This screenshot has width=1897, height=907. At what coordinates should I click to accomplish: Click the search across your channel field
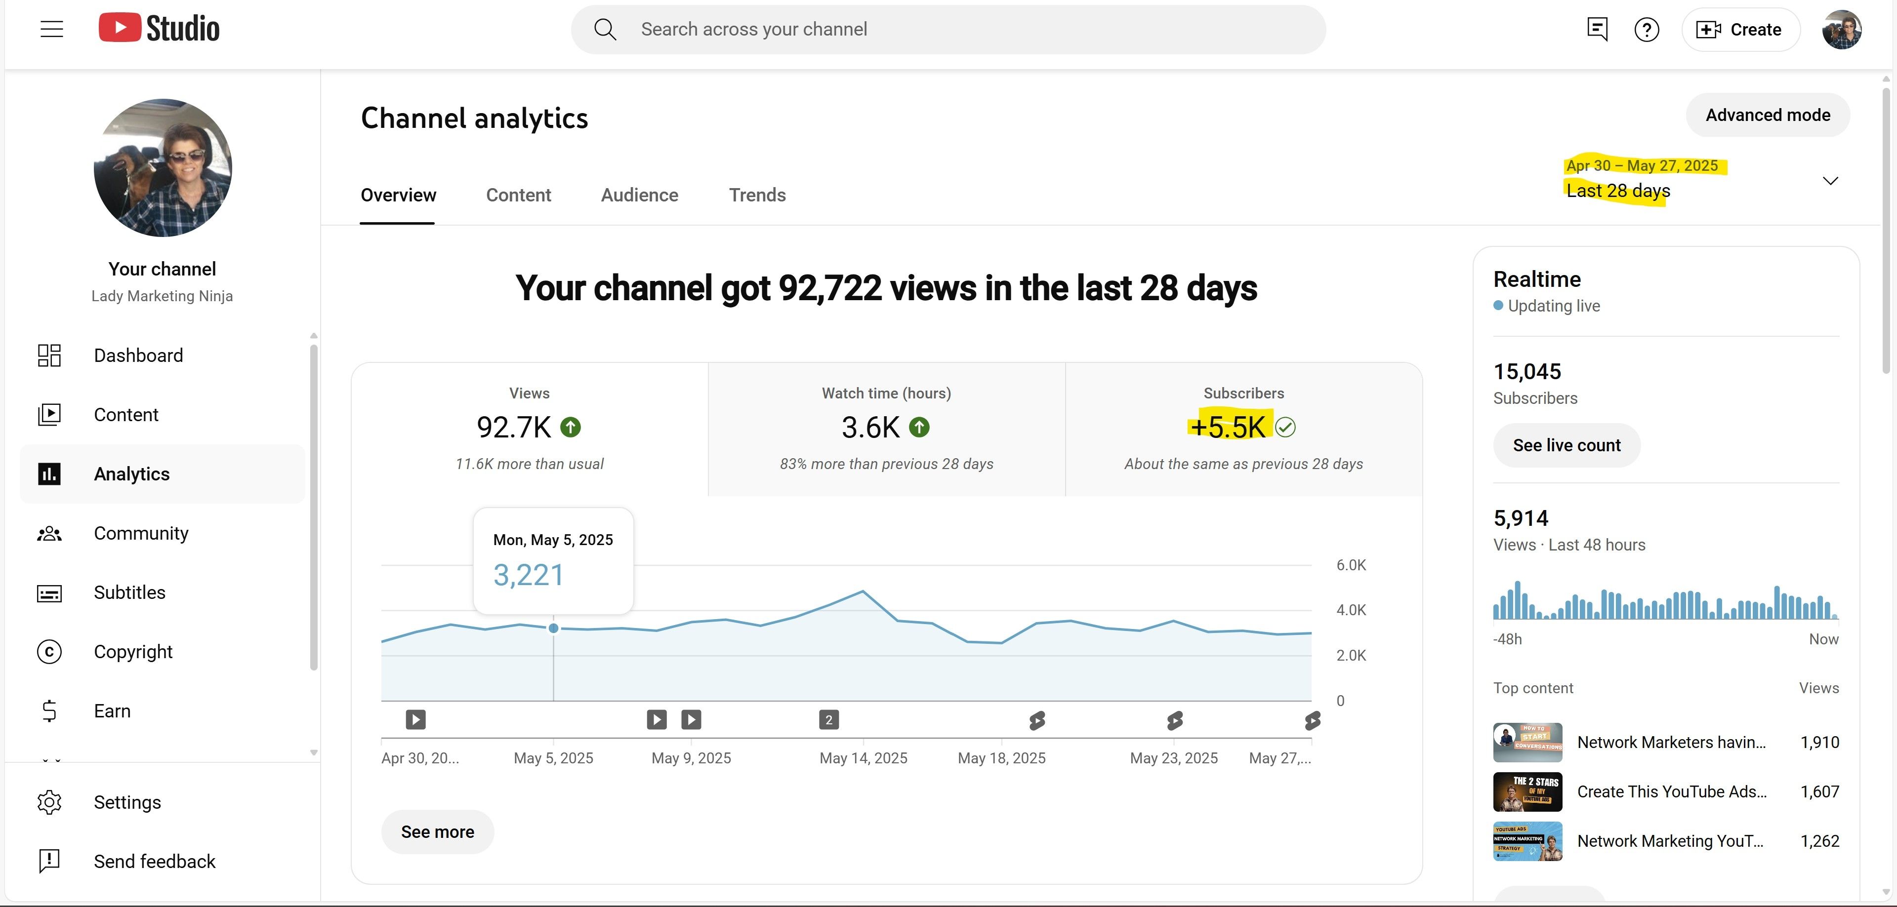pyautogui.click(x=948, y=30)
